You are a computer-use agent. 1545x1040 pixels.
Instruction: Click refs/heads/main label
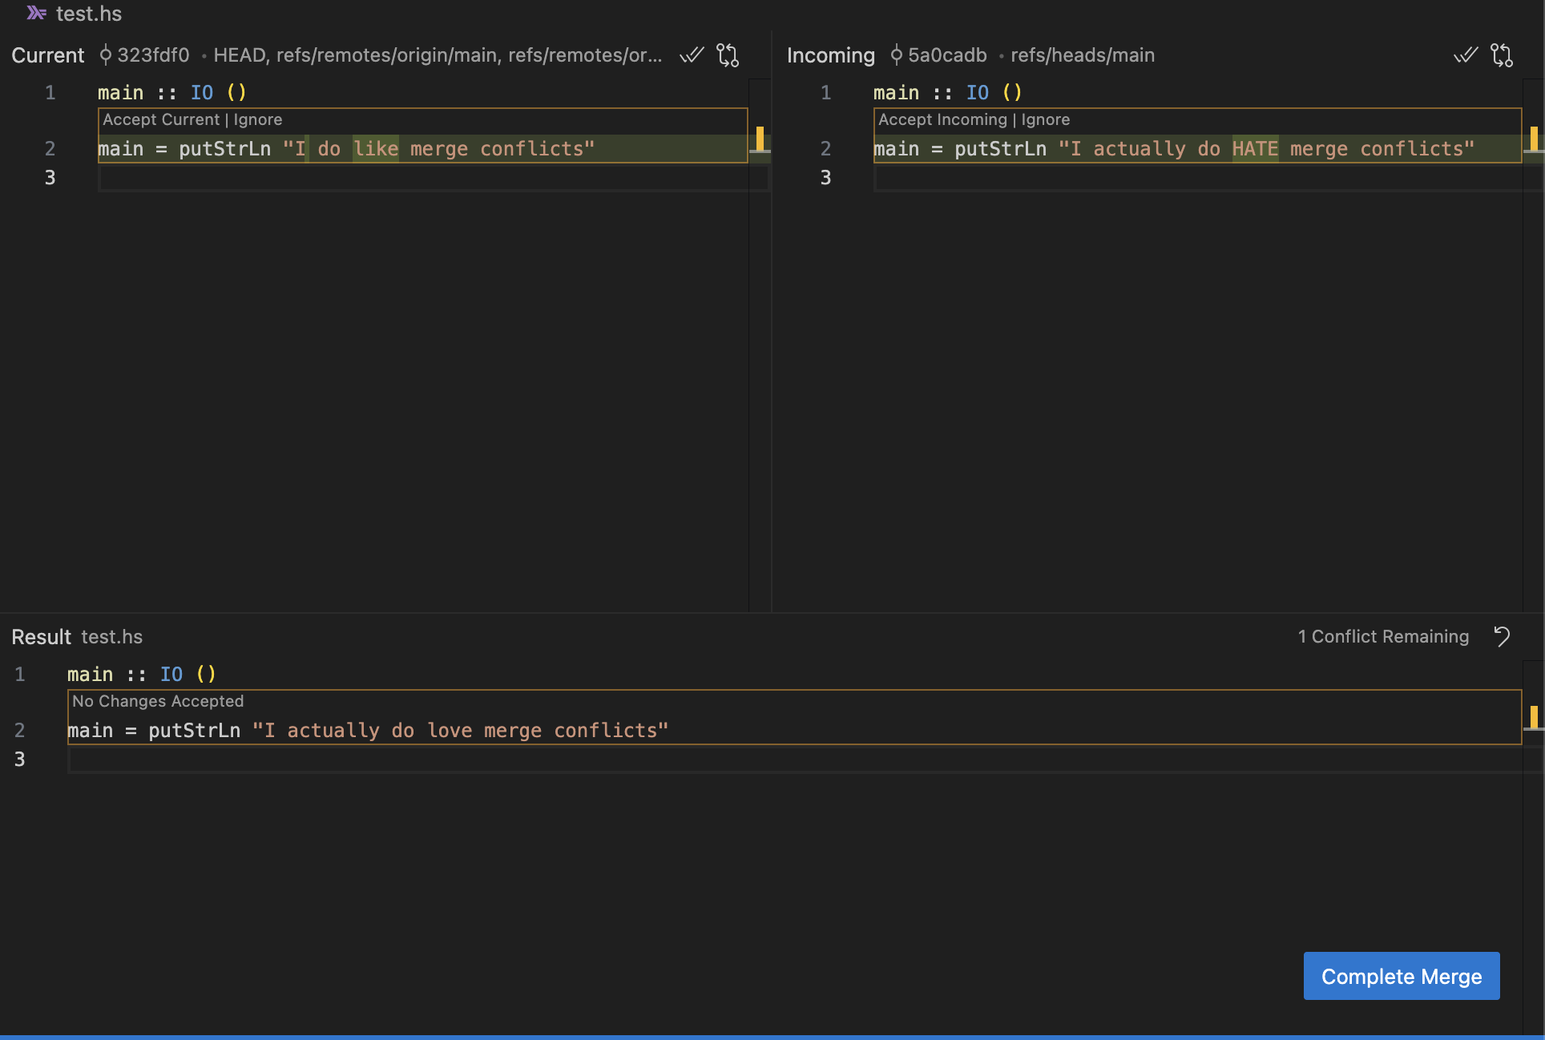(x=1083, y=55)
